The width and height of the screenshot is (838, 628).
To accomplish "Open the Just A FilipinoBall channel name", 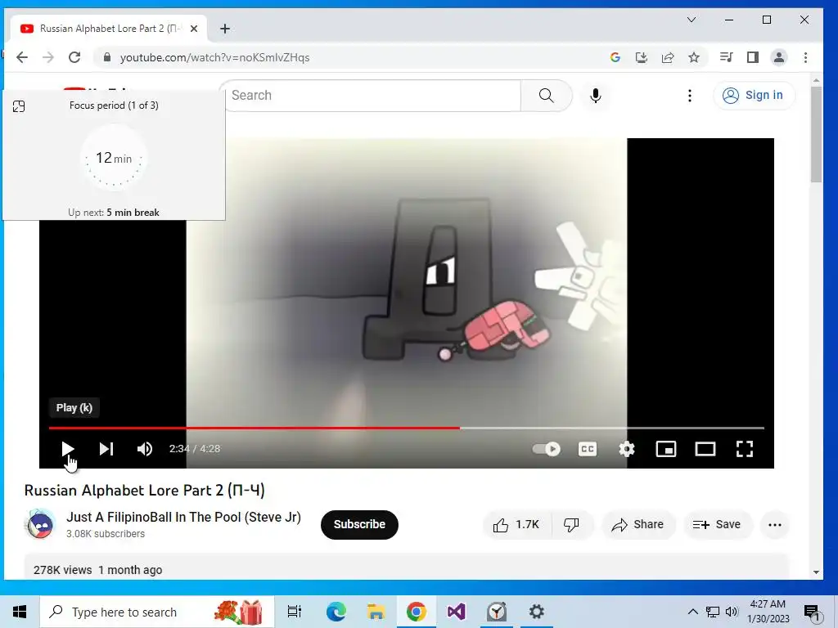I will [183, 517].
